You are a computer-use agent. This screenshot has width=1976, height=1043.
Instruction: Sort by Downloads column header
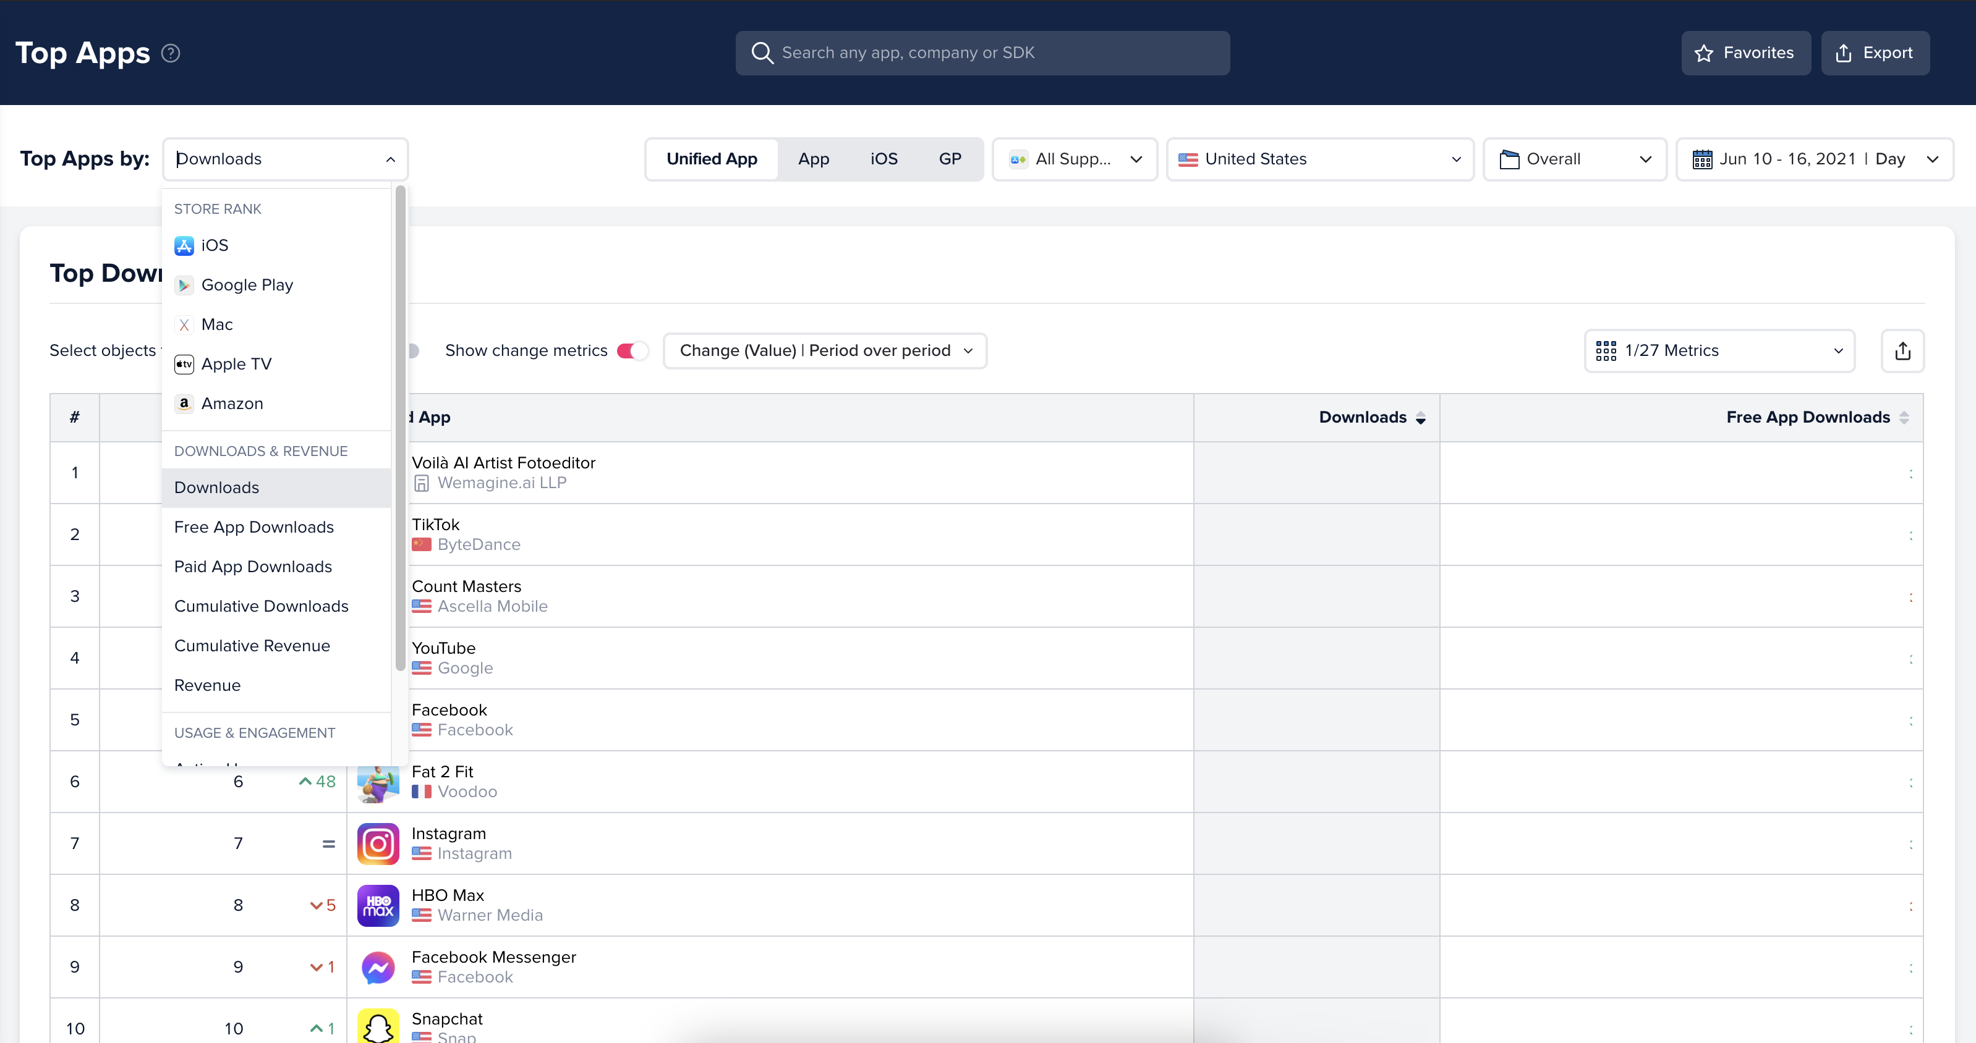coord(1362,418)
